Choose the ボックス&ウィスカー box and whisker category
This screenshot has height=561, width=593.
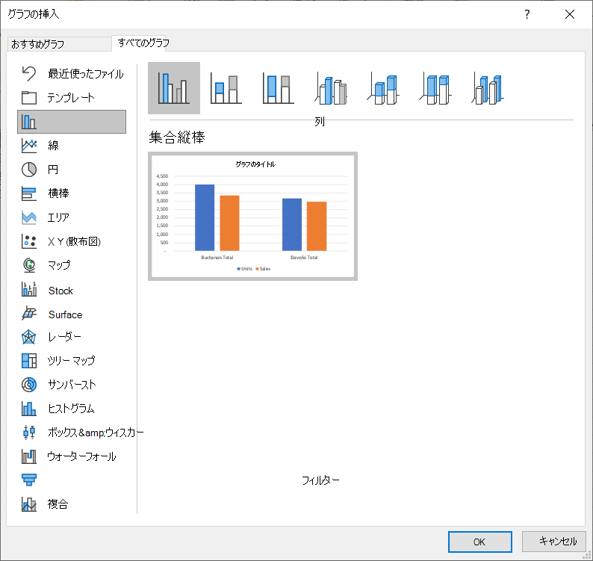pos(81,433)
